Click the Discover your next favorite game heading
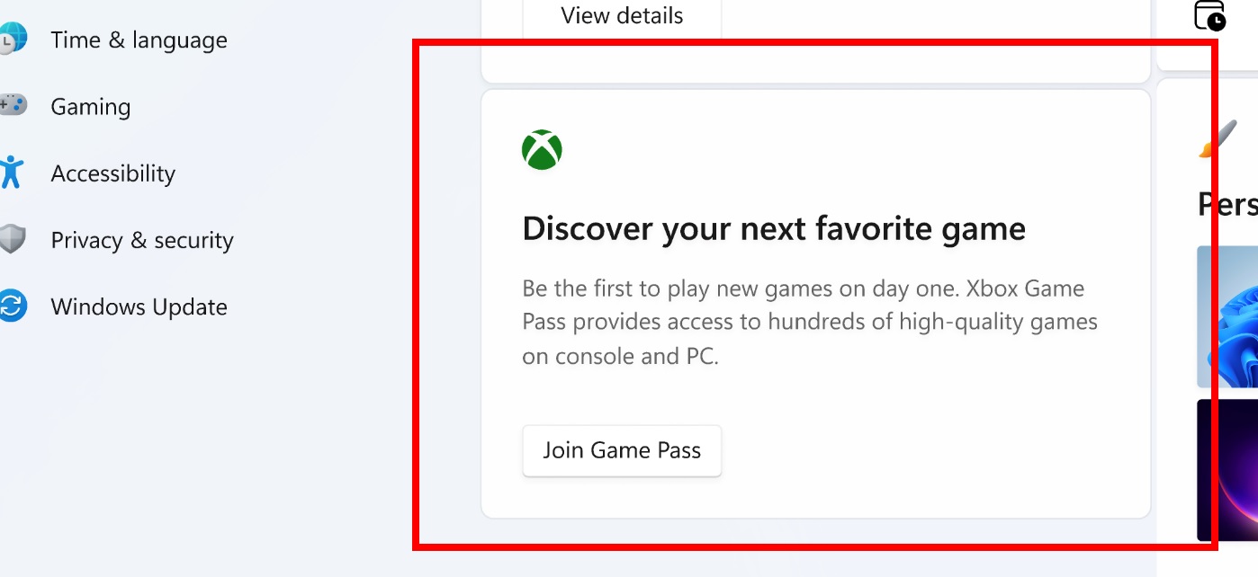Viewport: 1258px width, 577px height. click(774, 228)
